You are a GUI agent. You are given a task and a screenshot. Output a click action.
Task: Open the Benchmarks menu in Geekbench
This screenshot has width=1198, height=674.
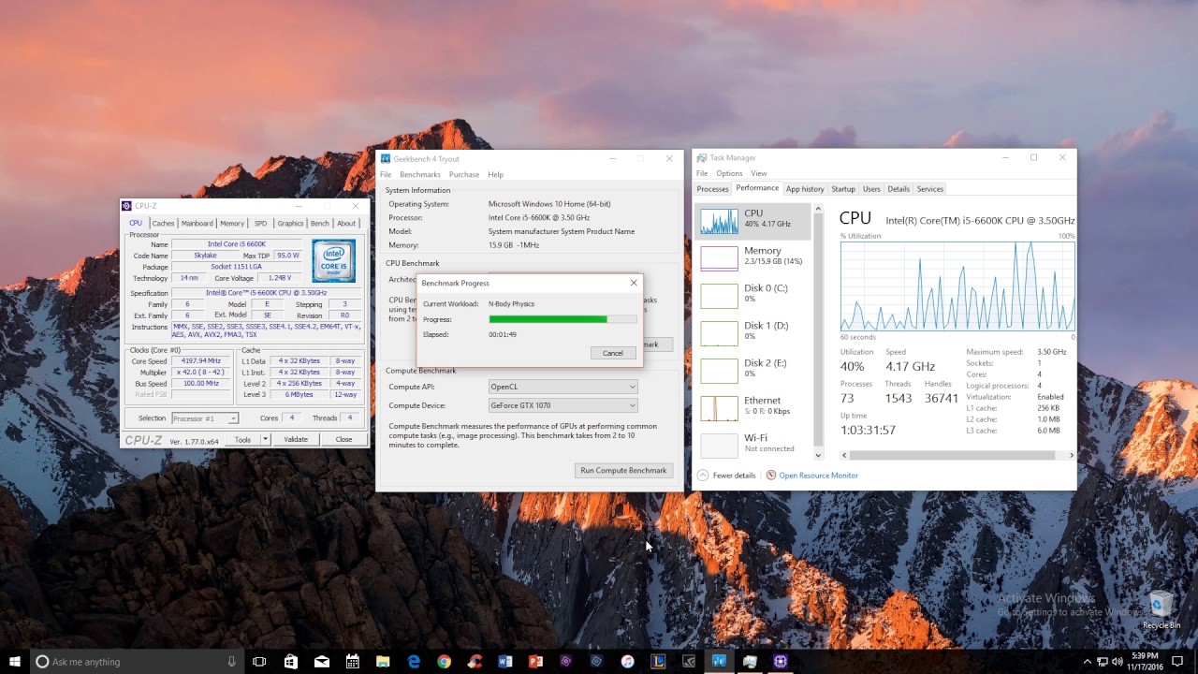[420, 175]
